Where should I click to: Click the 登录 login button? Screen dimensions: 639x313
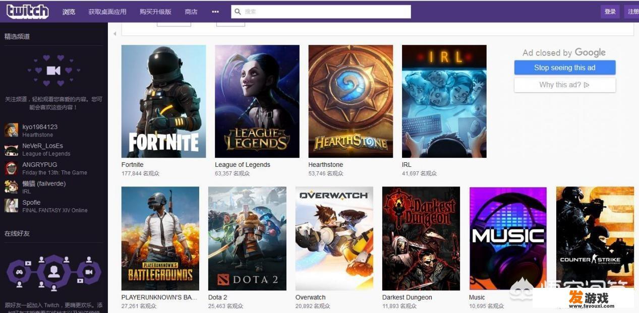(610, 12)
